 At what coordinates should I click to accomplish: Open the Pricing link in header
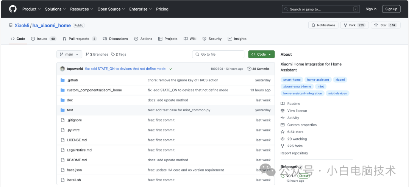click(x=162, y=9)
